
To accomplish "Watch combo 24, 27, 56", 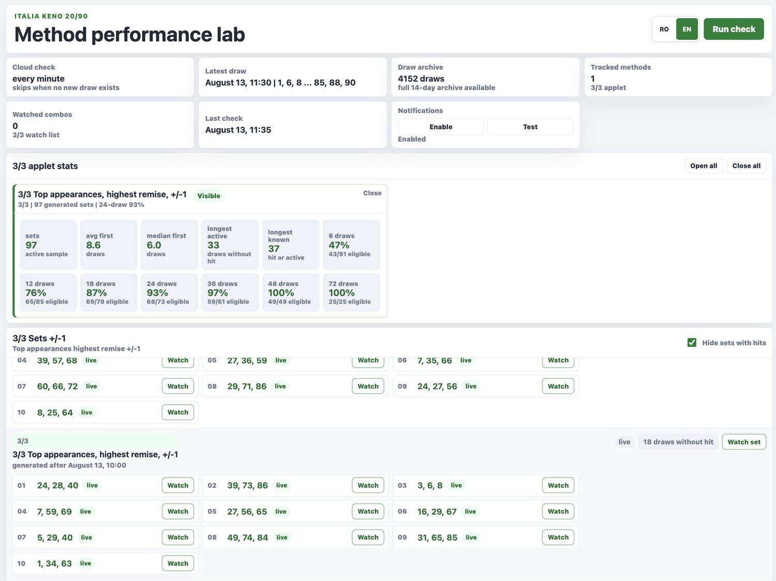I will 558,386.
